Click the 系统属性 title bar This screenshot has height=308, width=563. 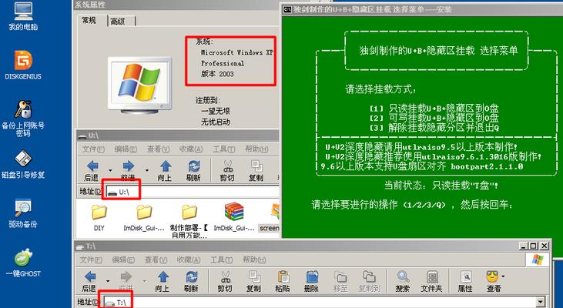pos(176,5)
